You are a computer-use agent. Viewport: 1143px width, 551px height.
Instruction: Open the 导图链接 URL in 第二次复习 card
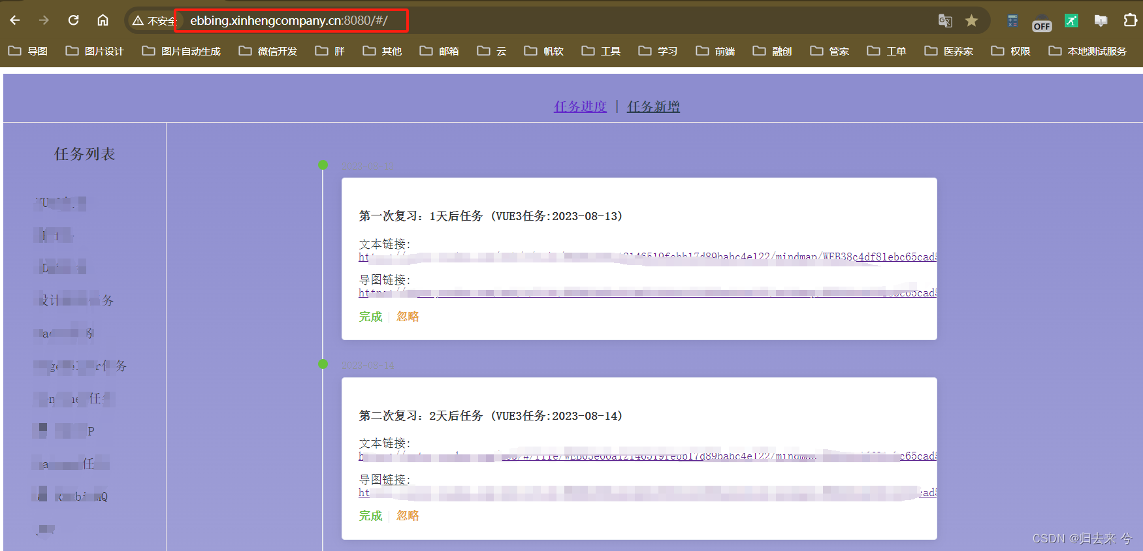[x=647, y=493]
